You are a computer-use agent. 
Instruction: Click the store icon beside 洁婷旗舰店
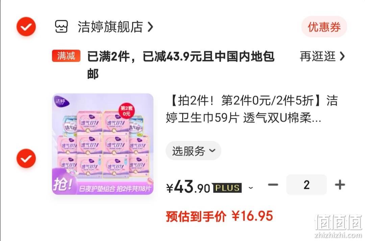61,27
